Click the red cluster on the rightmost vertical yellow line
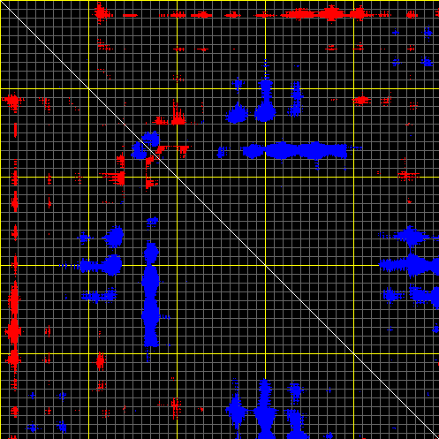Image resolution: width=439 pixels, height=439 pixels. 361,101
